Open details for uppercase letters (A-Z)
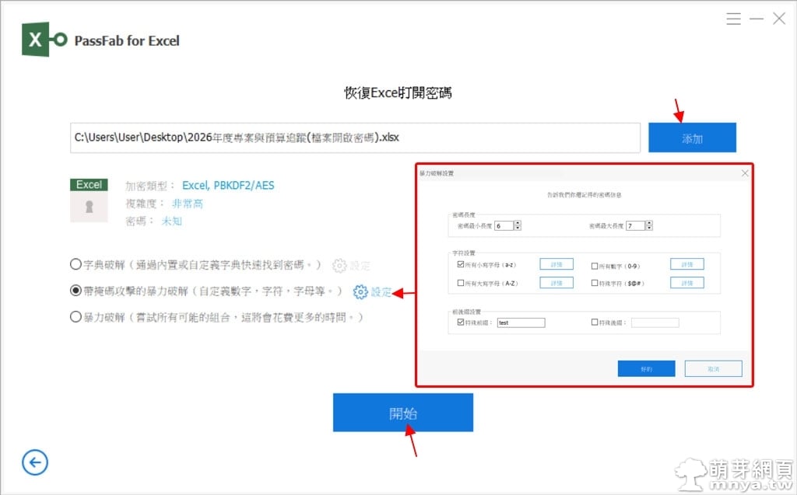 [556, 283]
